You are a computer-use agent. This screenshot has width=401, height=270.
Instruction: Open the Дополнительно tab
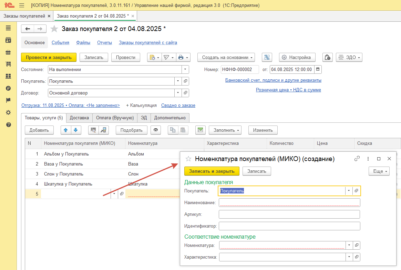pos(170,118)
